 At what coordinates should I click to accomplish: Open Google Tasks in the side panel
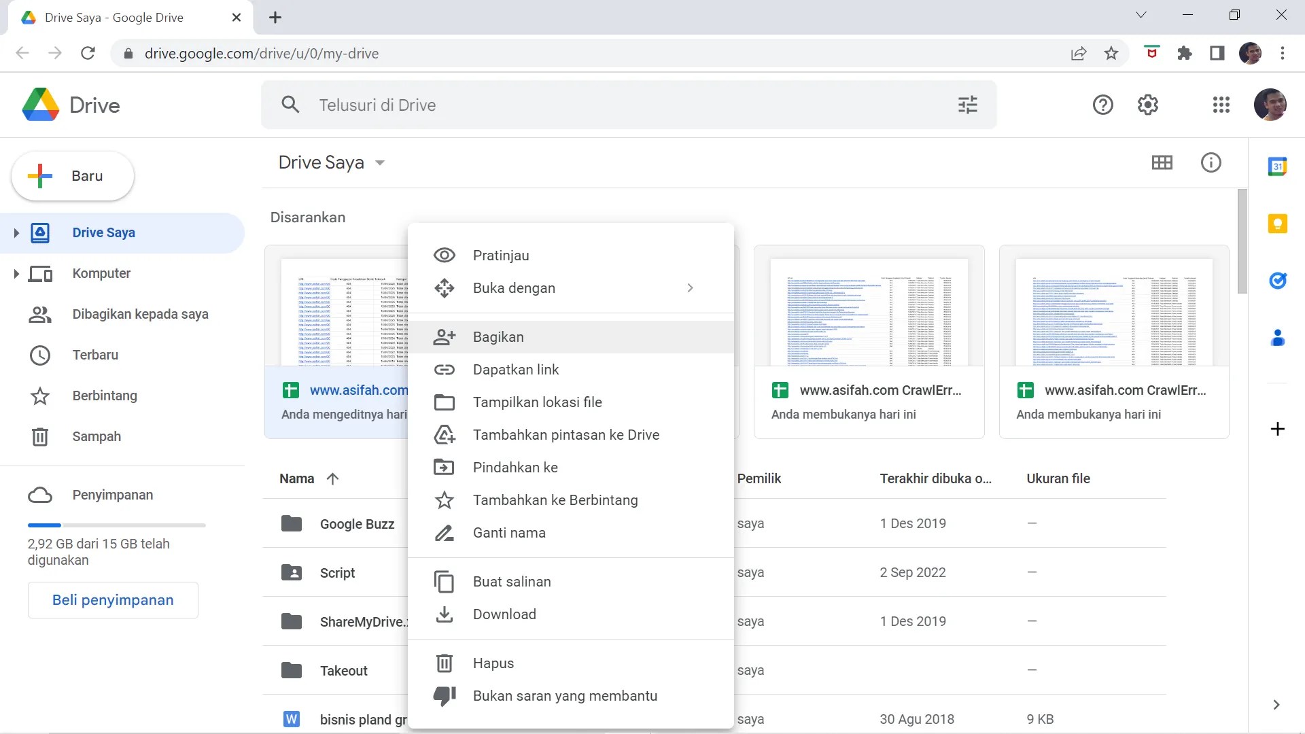pyautogui.click(x=1278, y=281)
